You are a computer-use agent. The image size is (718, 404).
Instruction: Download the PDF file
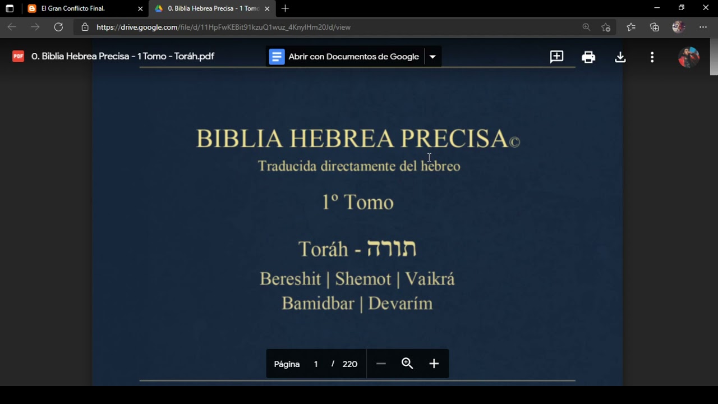click(620, 57)
